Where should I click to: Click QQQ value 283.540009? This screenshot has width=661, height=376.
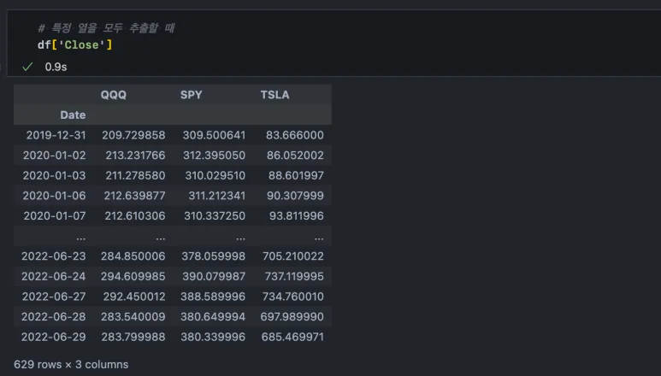pyautogui.click(x=133, y=316)
